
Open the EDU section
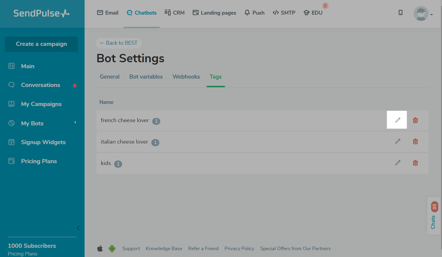point(313,13)
